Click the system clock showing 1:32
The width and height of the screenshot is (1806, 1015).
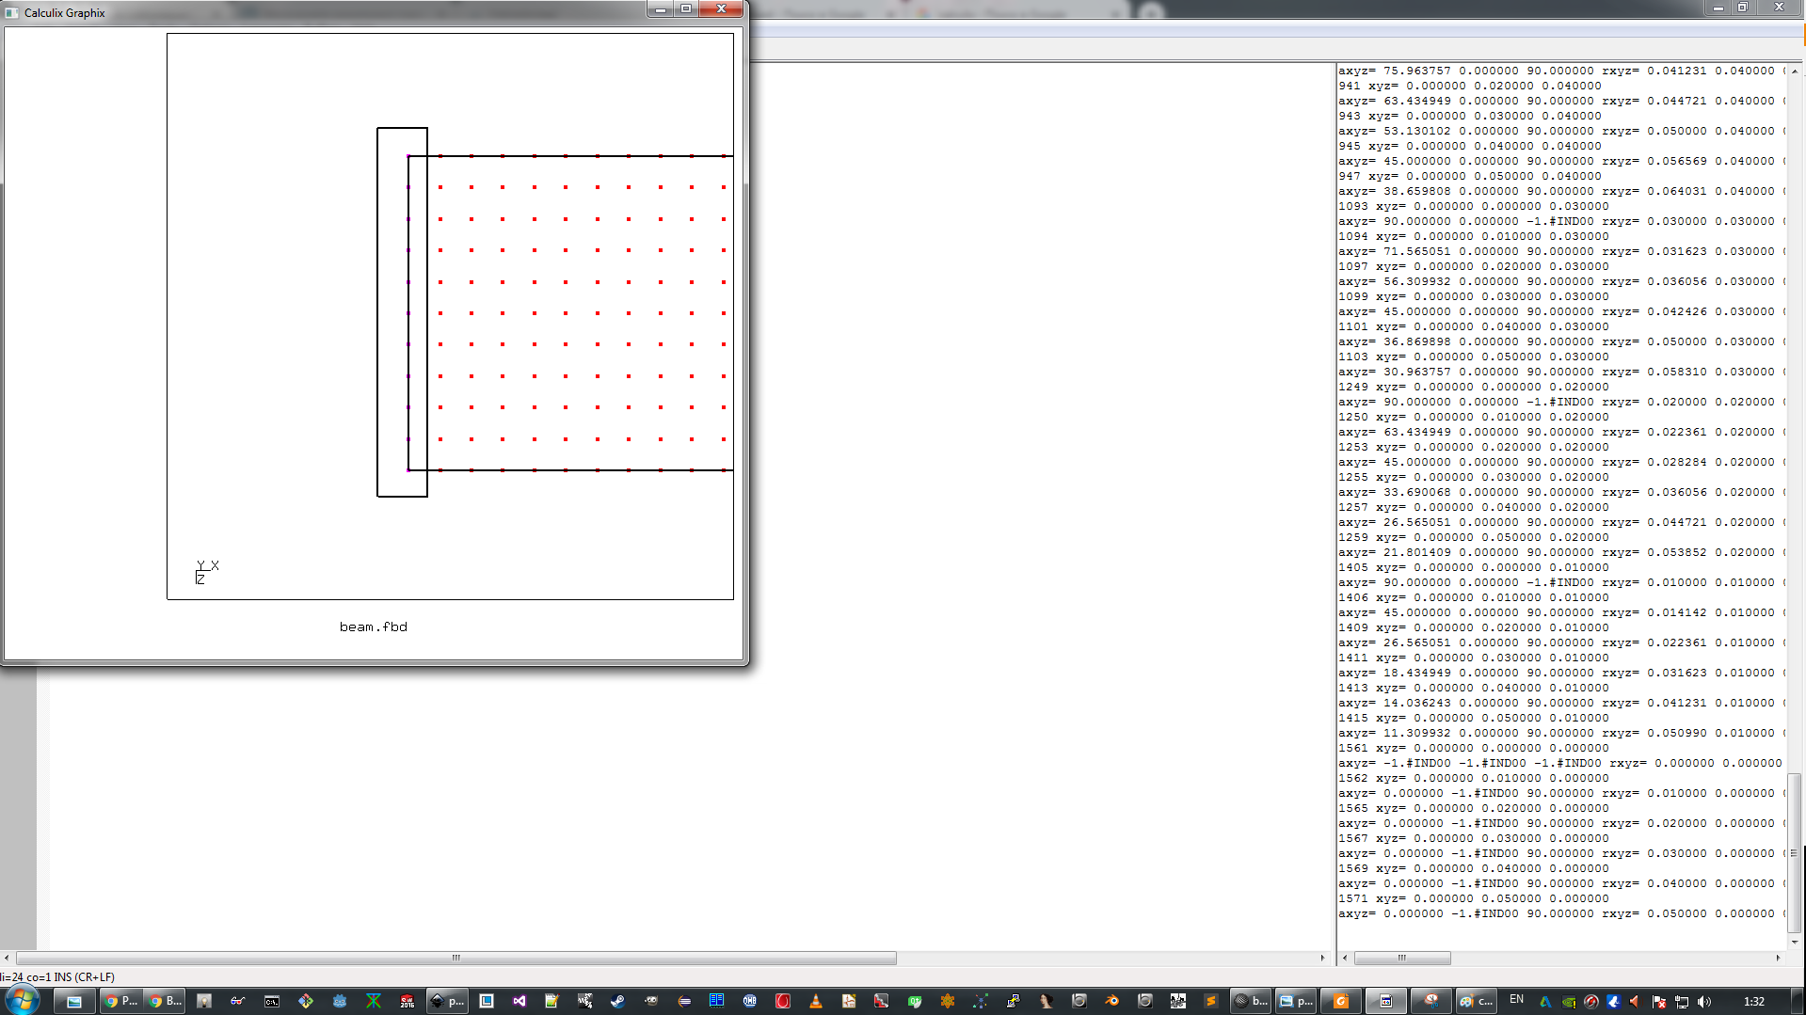pos(1754,1002)
